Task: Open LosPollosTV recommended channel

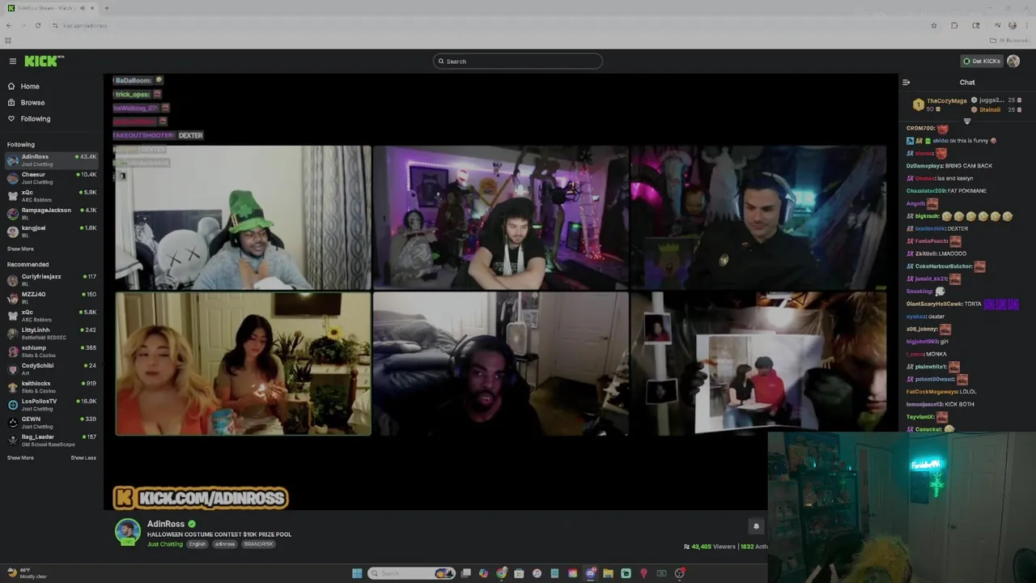Action: (x=51, y=405)
